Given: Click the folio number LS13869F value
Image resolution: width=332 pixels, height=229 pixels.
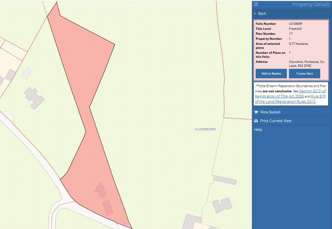Looking at the screenshot, I should point(295,24).
